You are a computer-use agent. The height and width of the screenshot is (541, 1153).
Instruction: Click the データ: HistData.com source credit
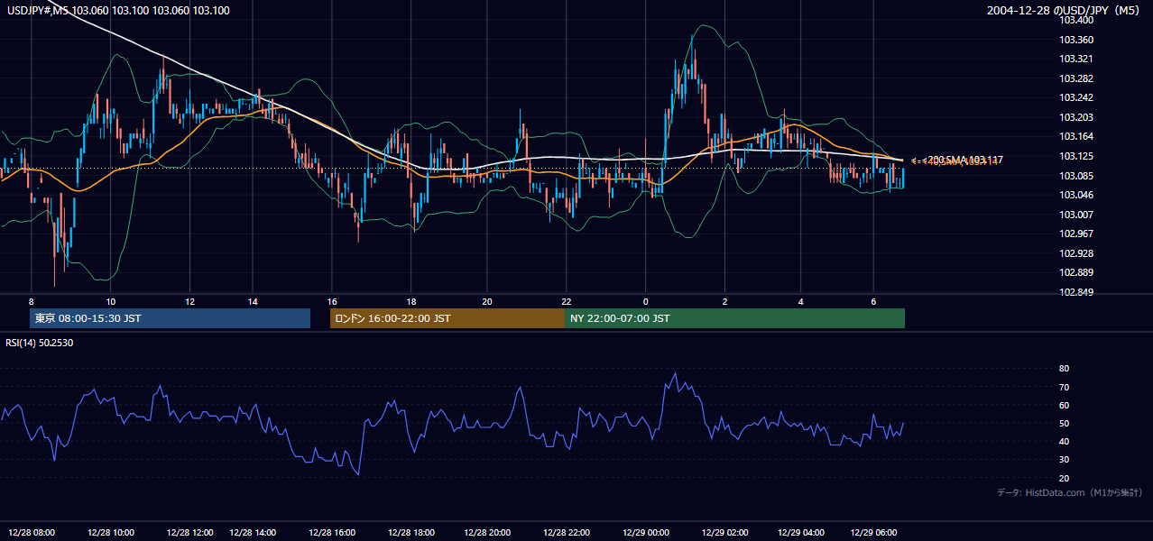tap(1070, 492)
